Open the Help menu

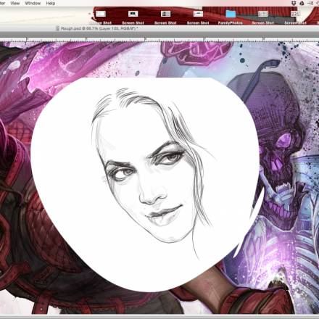[x=51, y=4]
